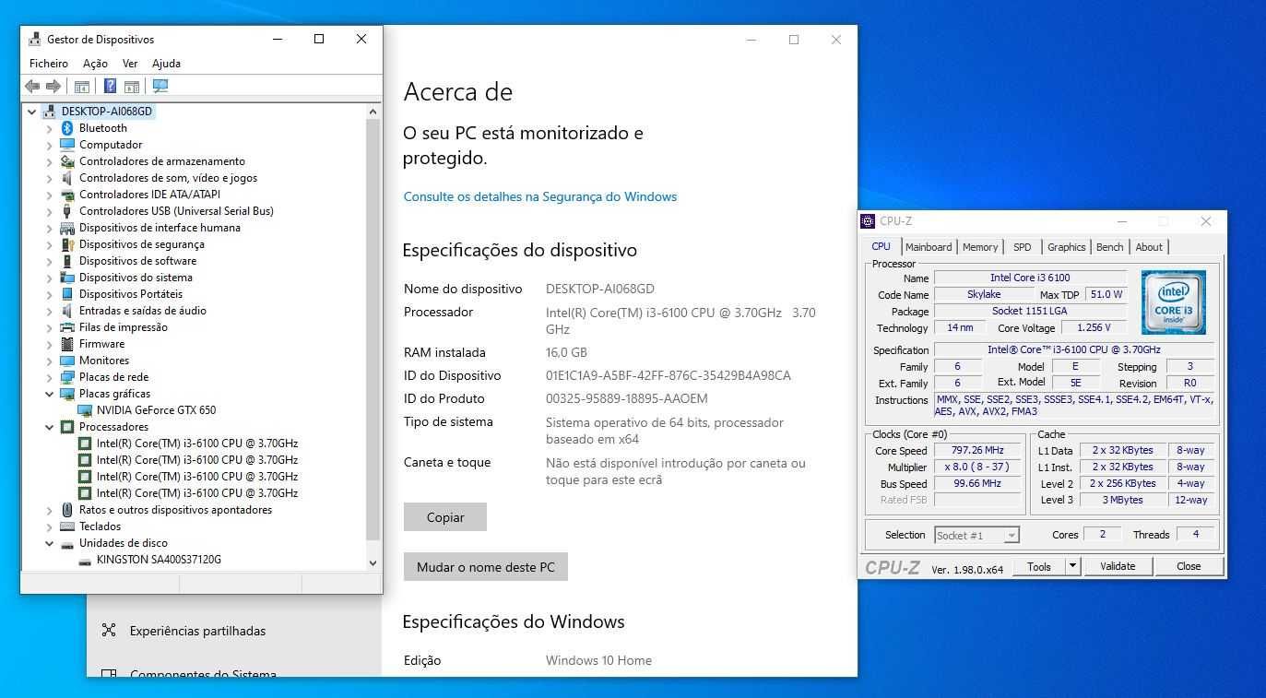The width and height of the screenshot is (1266, 698).
Task: Switch to the Mainboard tab in CPU-Z
Action: point(929,247)
